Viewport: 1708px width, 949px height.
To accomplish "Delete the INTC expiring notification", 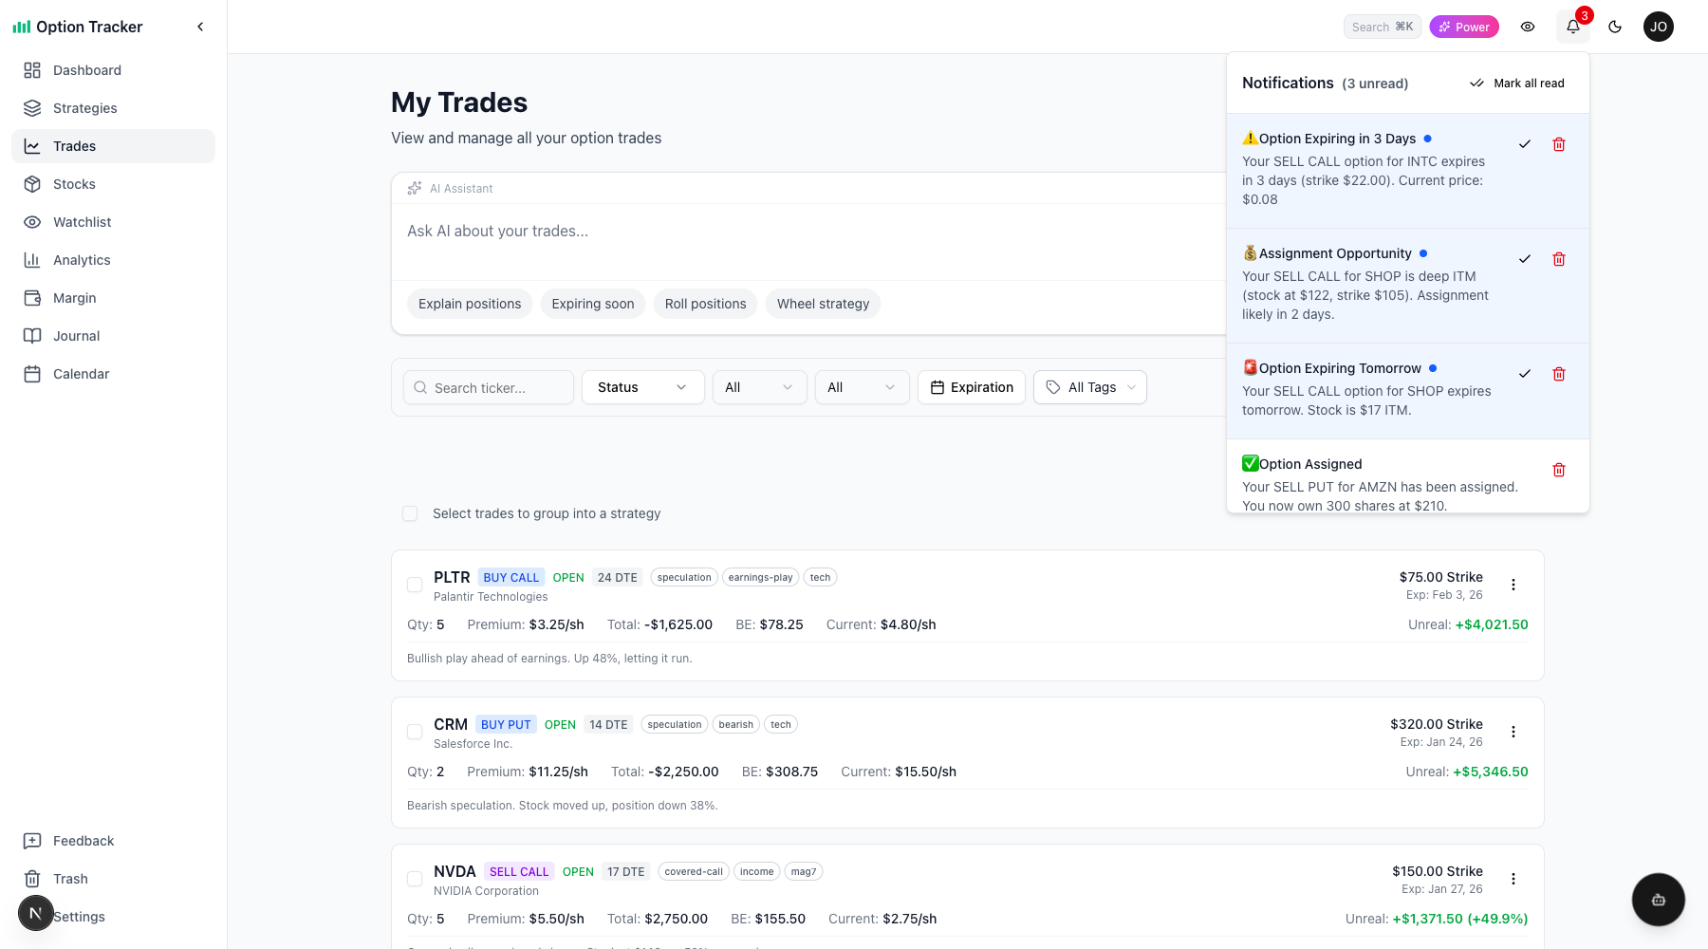I will pos(1558,144).
